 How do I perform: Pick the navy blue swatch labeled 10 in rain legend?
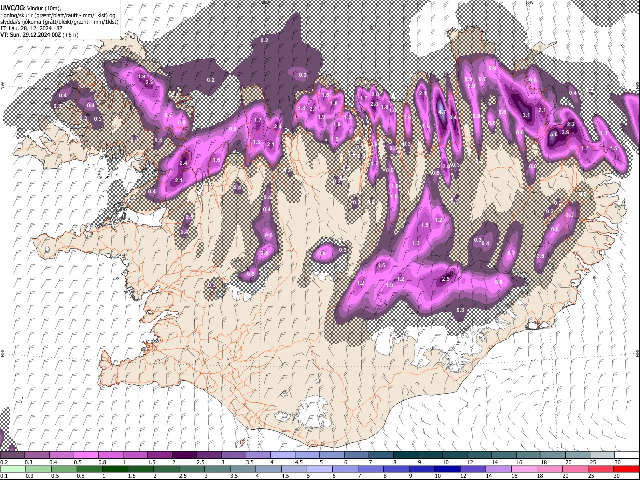pyautogui.click(x=448, y=469)
